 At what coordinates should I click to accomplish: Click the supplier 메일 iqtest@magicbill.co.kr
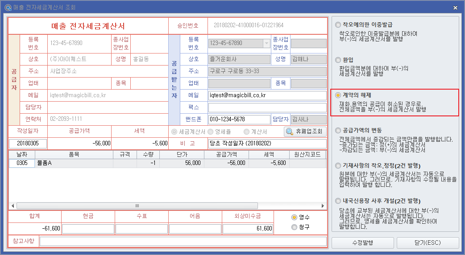tap(78, 95)
